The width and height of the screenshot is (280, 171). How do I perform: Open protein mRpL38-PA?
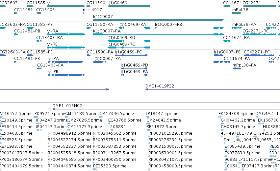(237, 68)
